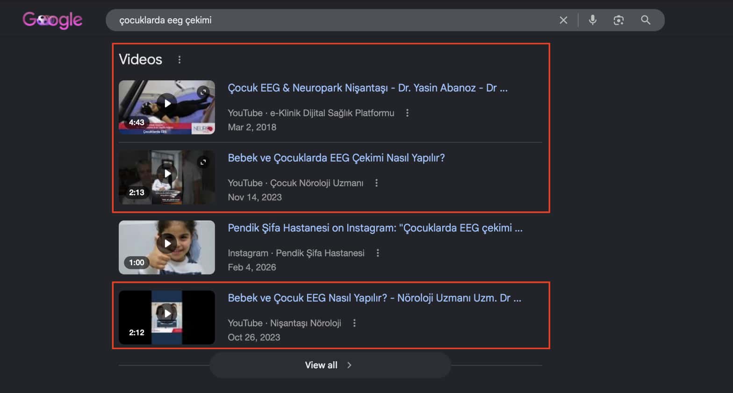This screenshot has height=393, width=733.
Task: Click the date Nov 14, 2023
Action: pos(255,197)
